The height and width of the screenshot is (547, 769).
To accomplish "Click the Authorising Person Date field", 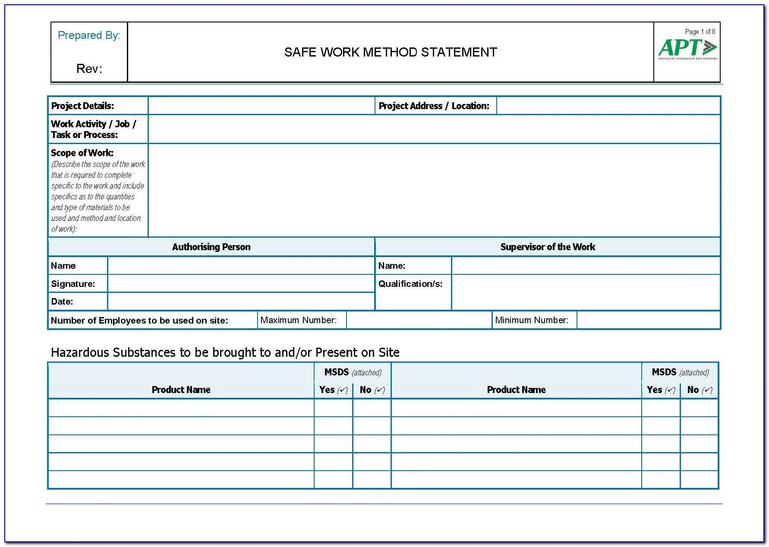I will pyautogui.click(x=241, y=302).
